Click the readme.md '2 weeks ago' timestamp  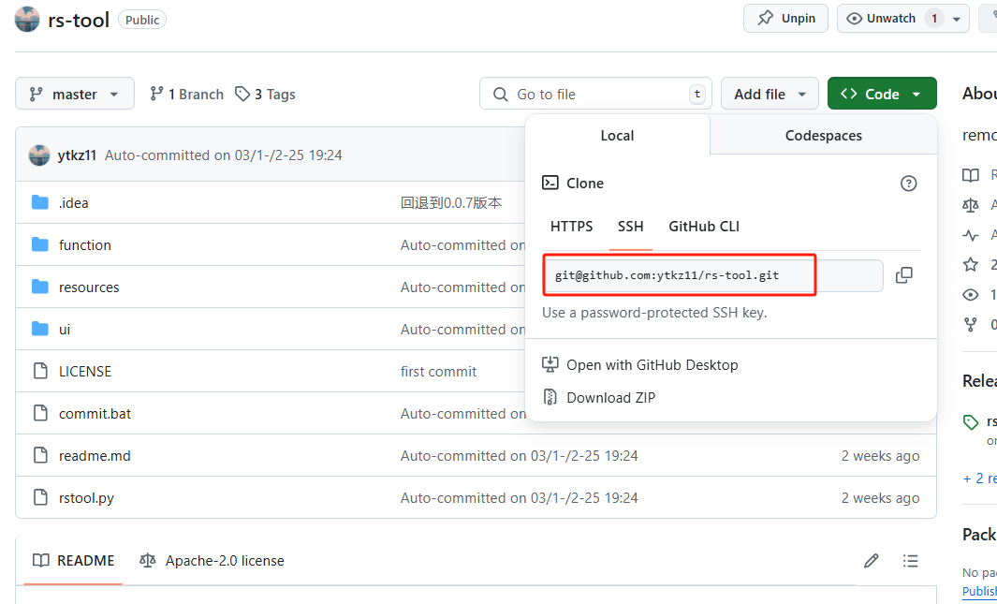[880, 456]
